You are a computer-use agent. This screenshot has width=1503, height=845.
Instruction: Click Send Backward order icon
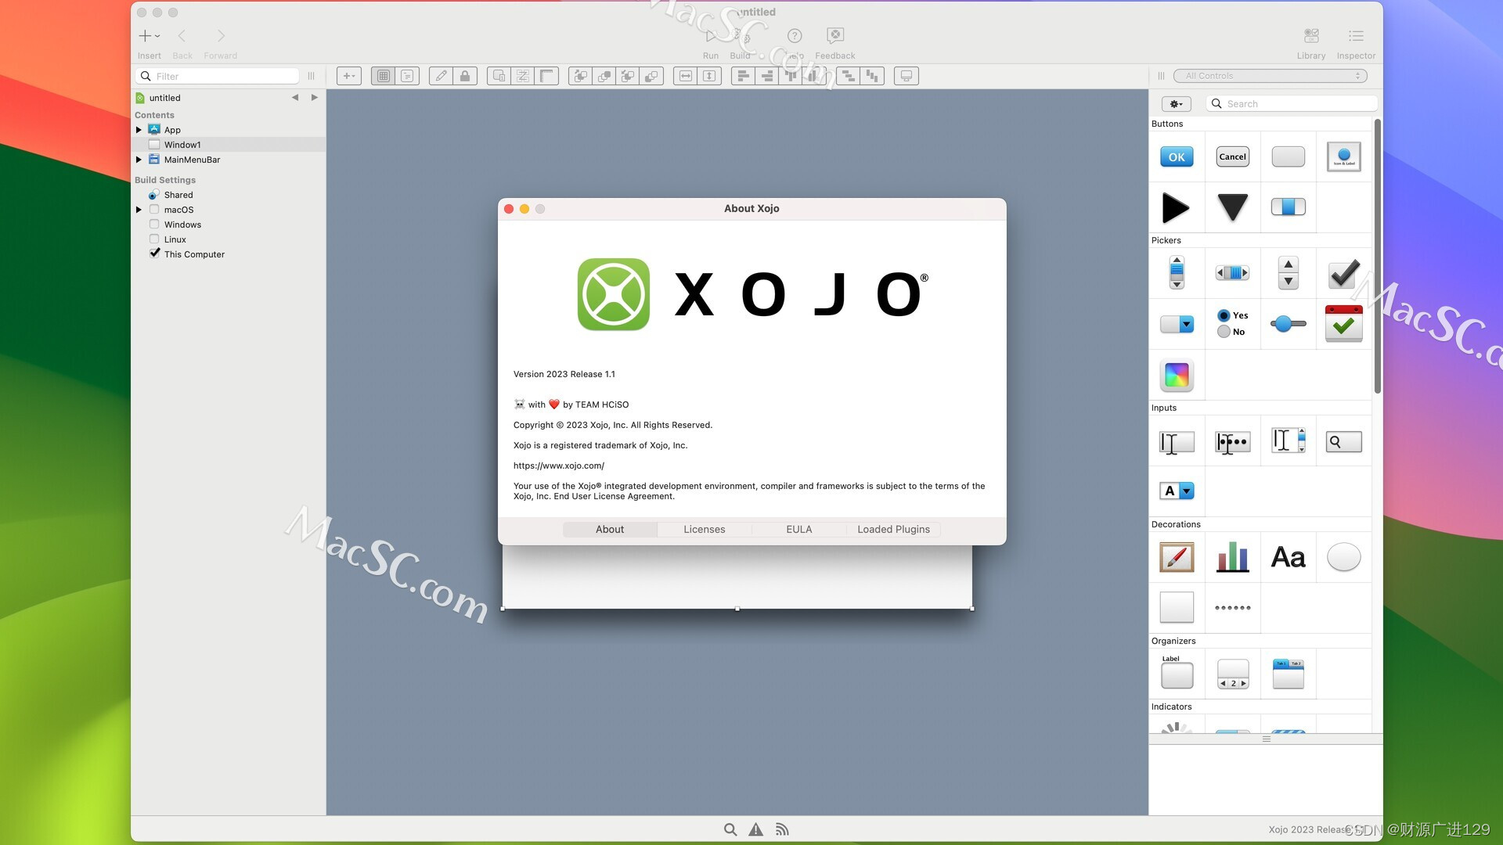628,76
